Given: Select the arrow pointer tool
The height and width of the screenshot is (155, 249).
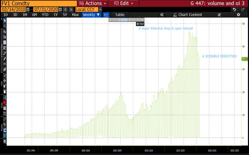Looking at the screenshot, I should [5, 21].
